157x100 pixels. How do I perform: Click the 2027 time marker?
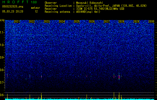tap(107, 21)
